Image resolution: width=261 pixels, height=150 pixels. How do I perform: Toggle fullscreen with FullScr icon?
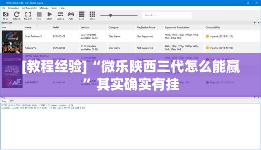click(28, 15)
